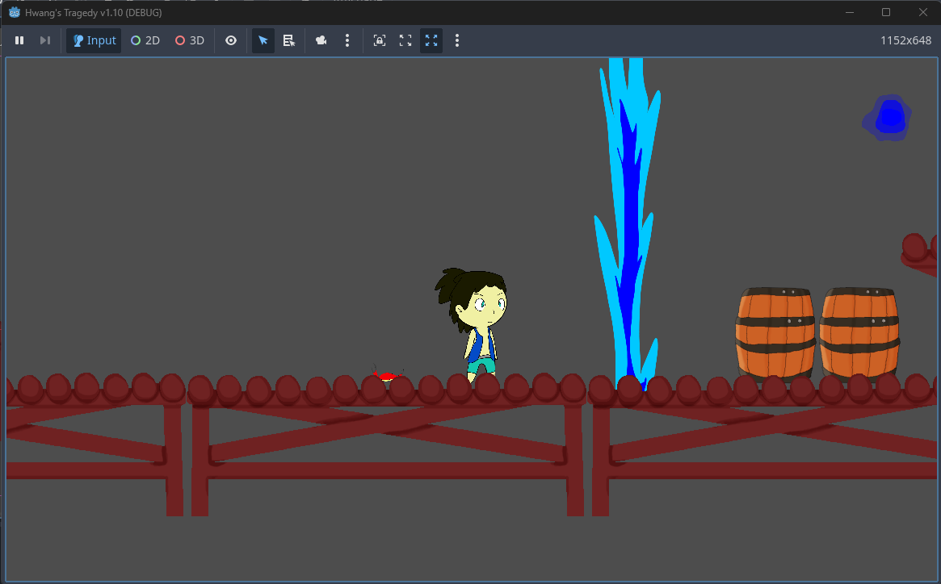The width and height of the screenshot is (941, 584).
Task: Click the keep aspect ratio icon
Action: 405,40
